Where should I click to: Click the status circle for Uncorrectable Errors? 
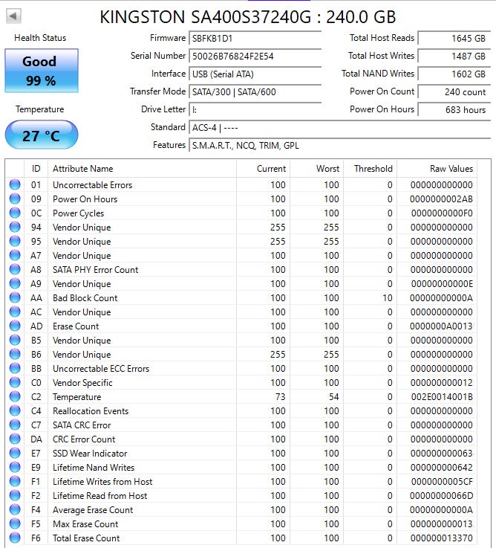pos(15,184)
